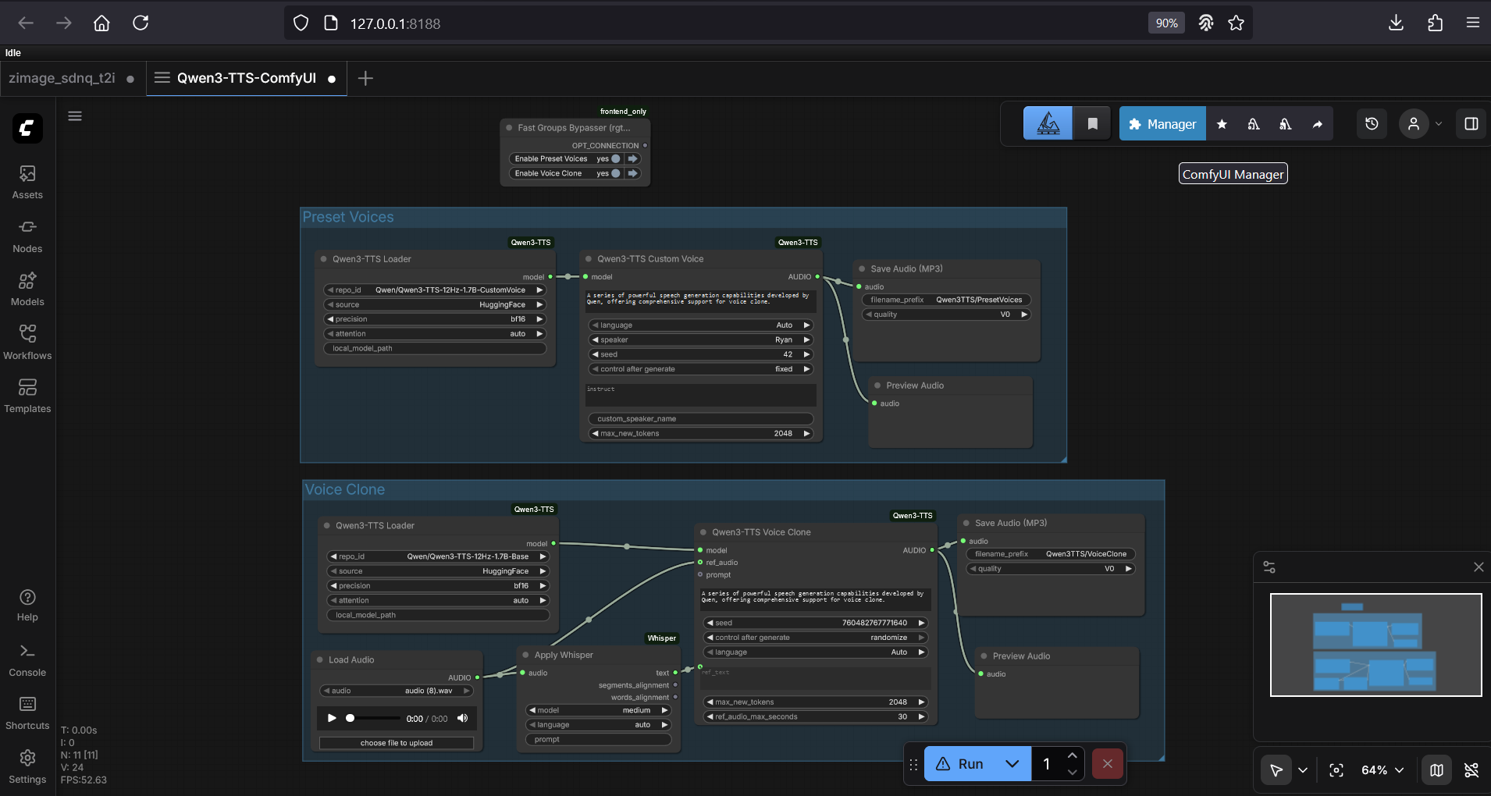Toggle Enable Voice Clone switch
Viewport: 1491px width, 796px height.
tap(616, 173)
